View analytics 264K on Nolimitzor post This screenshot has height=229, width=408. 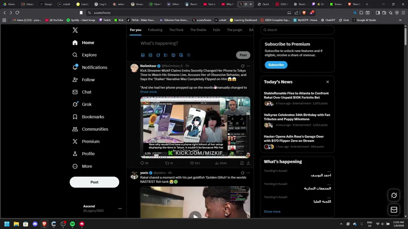[221, 163]
